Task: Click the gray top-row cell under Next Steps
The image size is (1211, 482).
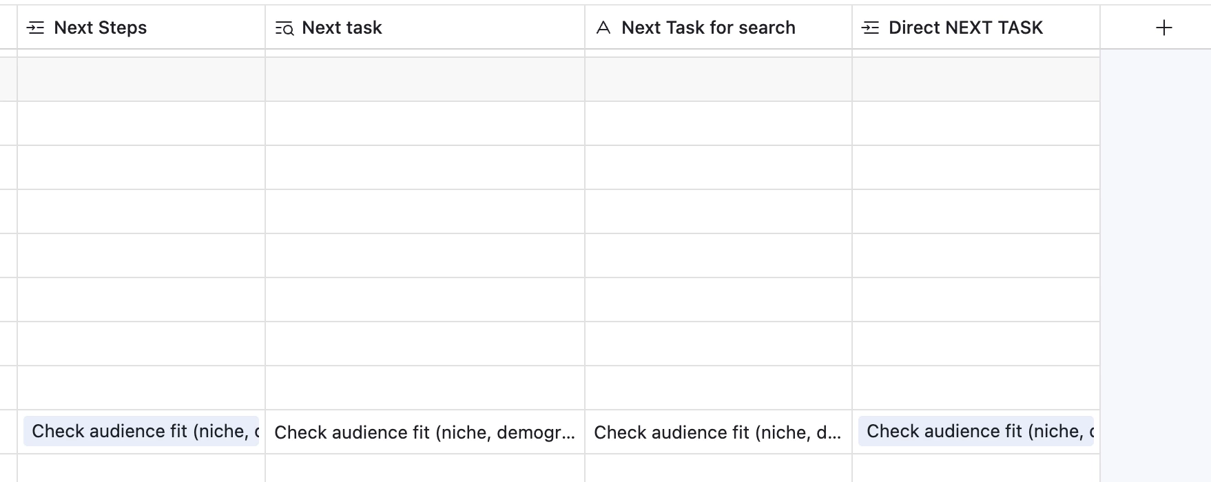Action: pos(141,79)
